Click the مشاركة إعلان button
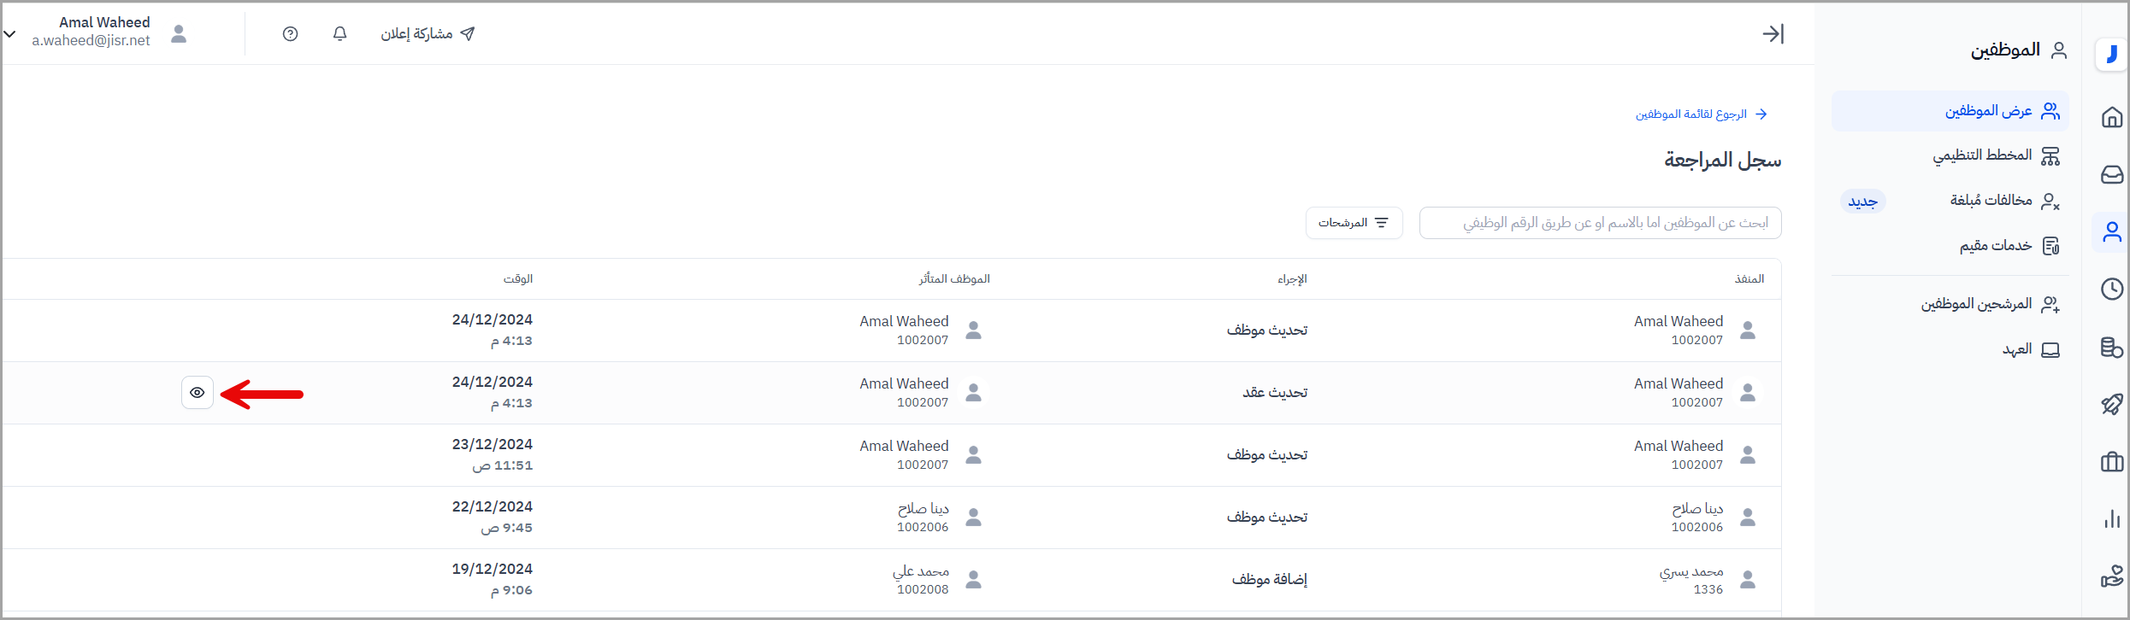 click(428, 34)
